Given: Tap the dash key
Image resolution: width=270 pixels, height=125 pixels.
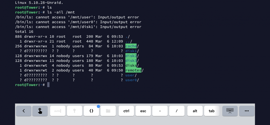Looking at the screenshot, I should click(x=160, y=111).
